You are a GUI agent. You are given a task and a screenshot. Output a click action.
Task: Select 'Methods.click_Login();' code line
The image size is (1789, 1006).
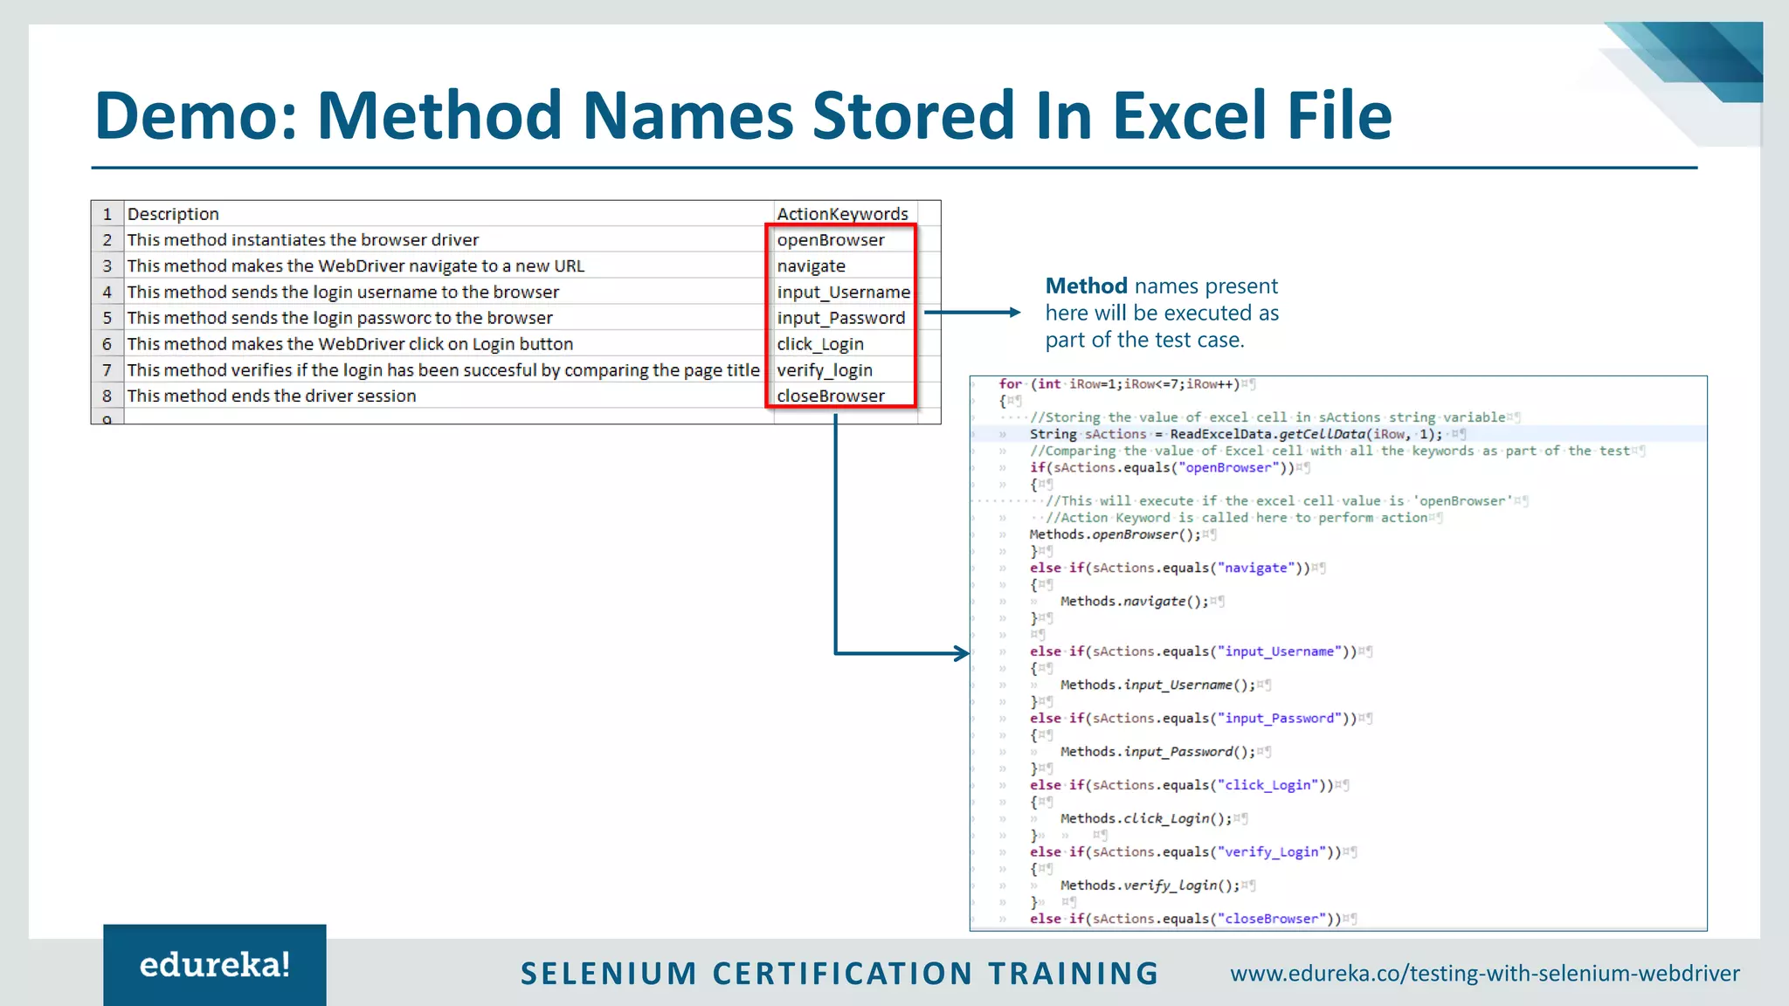(x=1146, y=818)
